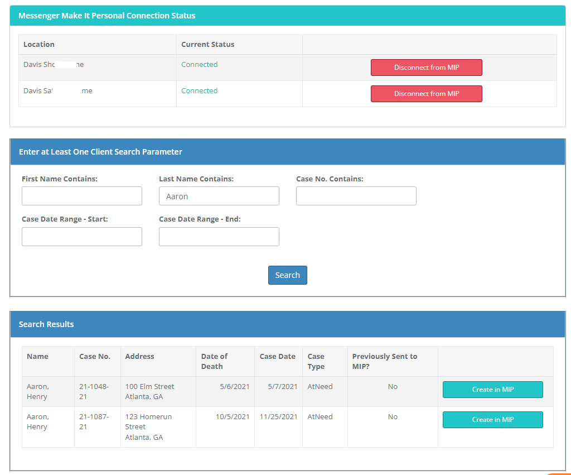
Task: Click the Date of Death column header
Action: [215, 361]
